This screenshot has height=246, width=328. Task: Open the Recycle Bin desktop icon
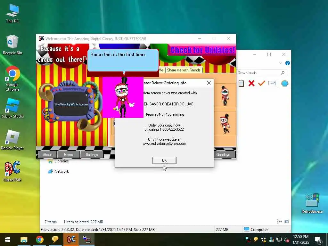(x=12, y=45)
